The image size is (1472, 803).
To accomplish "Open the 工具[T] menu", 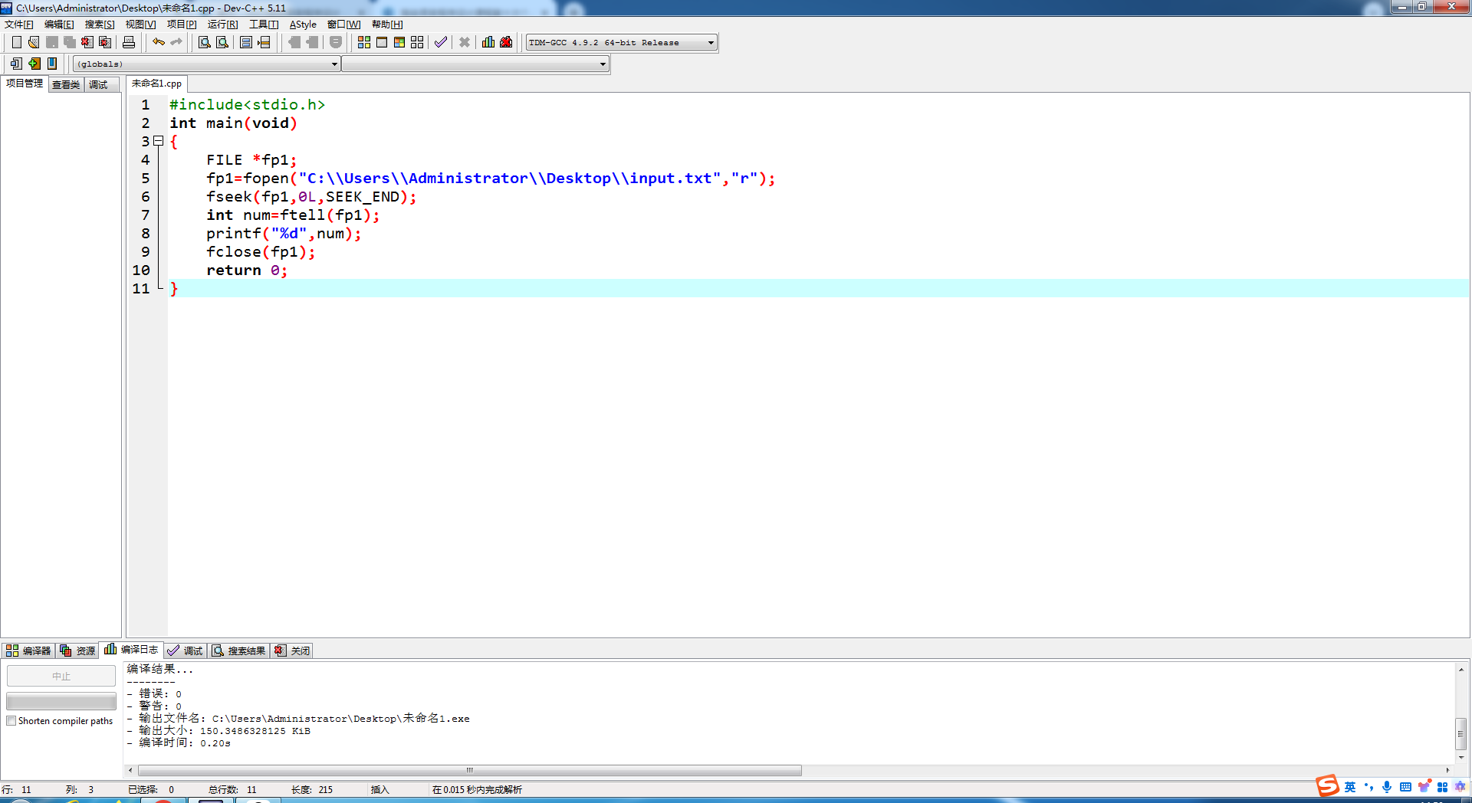I will click(x=264, y=25).
